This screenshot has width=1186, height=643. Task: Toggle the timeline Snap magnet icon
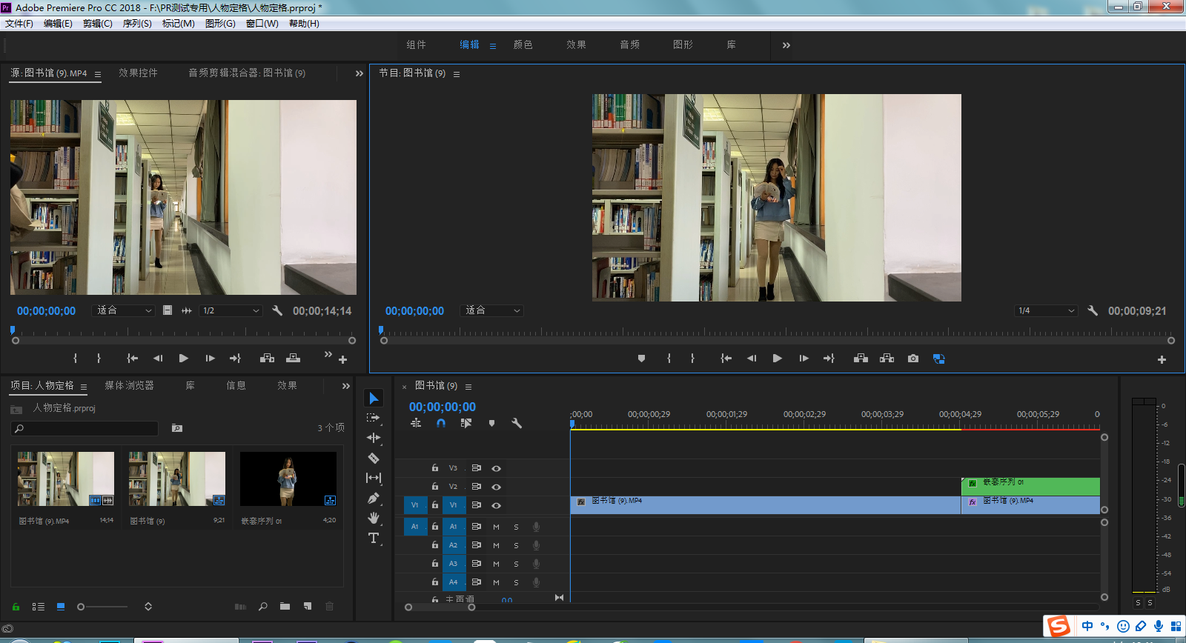click(x=441, y=423)
